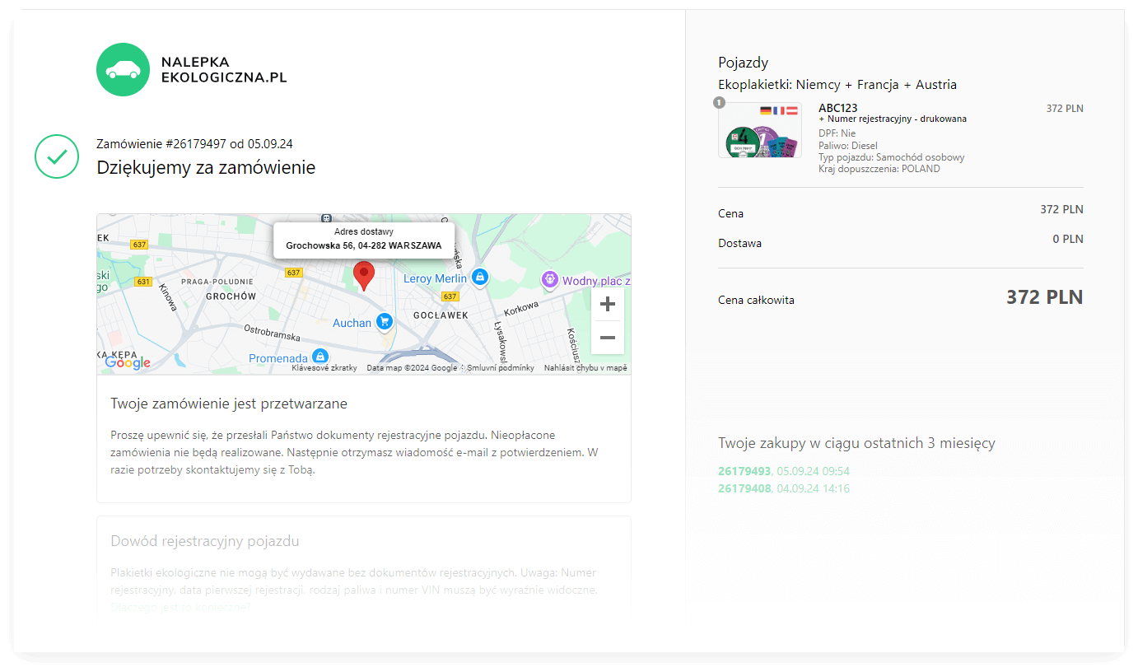1138x672 pixels.
Task: Click the Auchan shopping cart marker icon
Action: [x=384, y=322]
